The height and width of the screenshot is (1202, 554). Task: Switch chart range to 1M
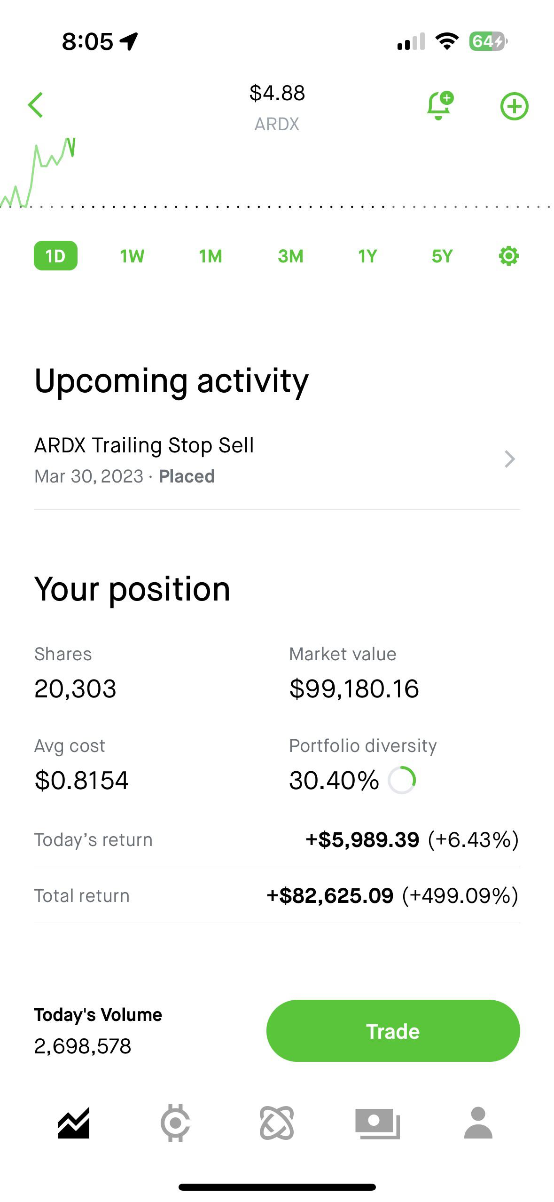pyautogui.click(x=211, y=256)
